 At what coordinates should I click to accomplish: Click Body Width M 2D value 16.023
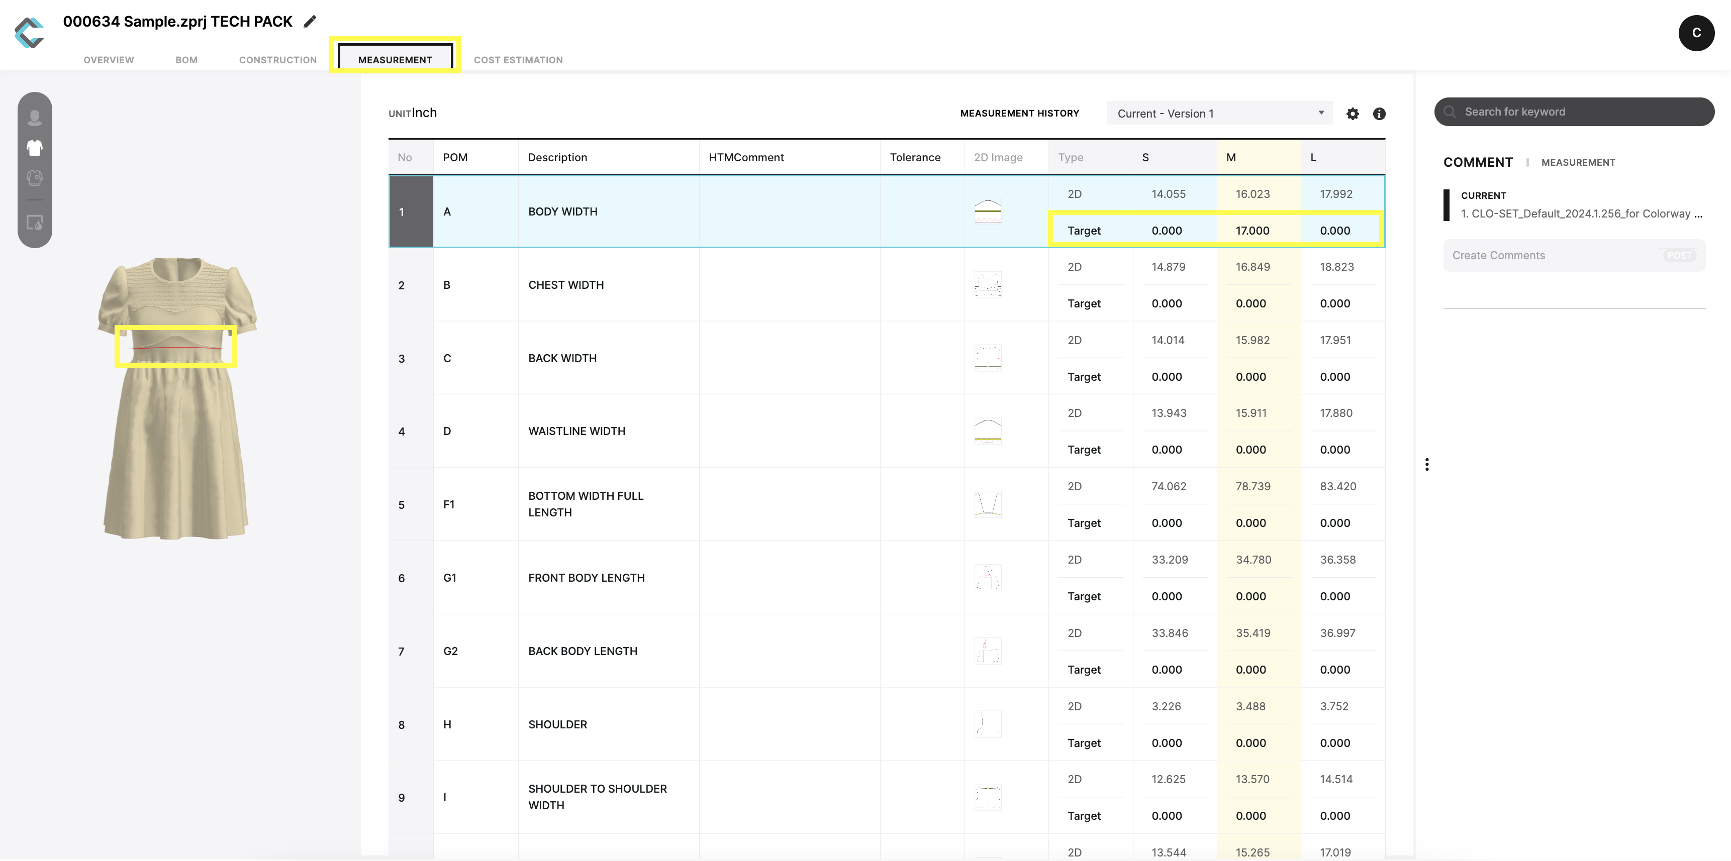point(1253,194)
